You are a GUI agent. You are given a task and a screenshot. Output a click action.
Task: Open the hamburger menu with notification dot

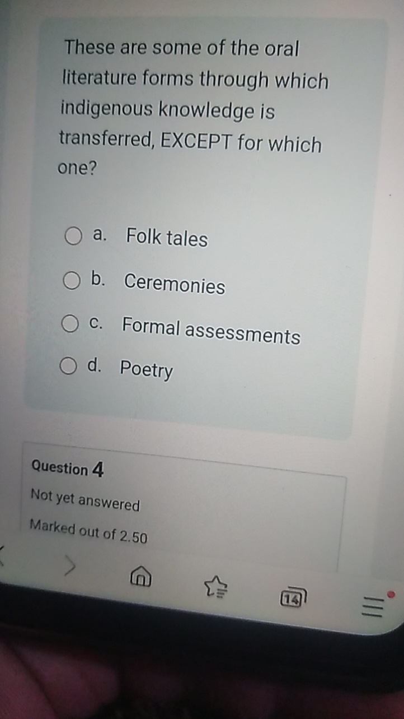pos(374,607)
